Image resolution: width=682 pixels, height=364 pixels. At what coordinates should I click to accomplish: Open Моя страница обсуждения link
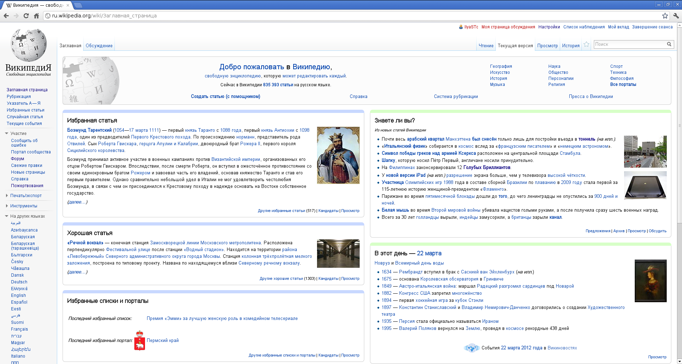(x=508, y=27)
